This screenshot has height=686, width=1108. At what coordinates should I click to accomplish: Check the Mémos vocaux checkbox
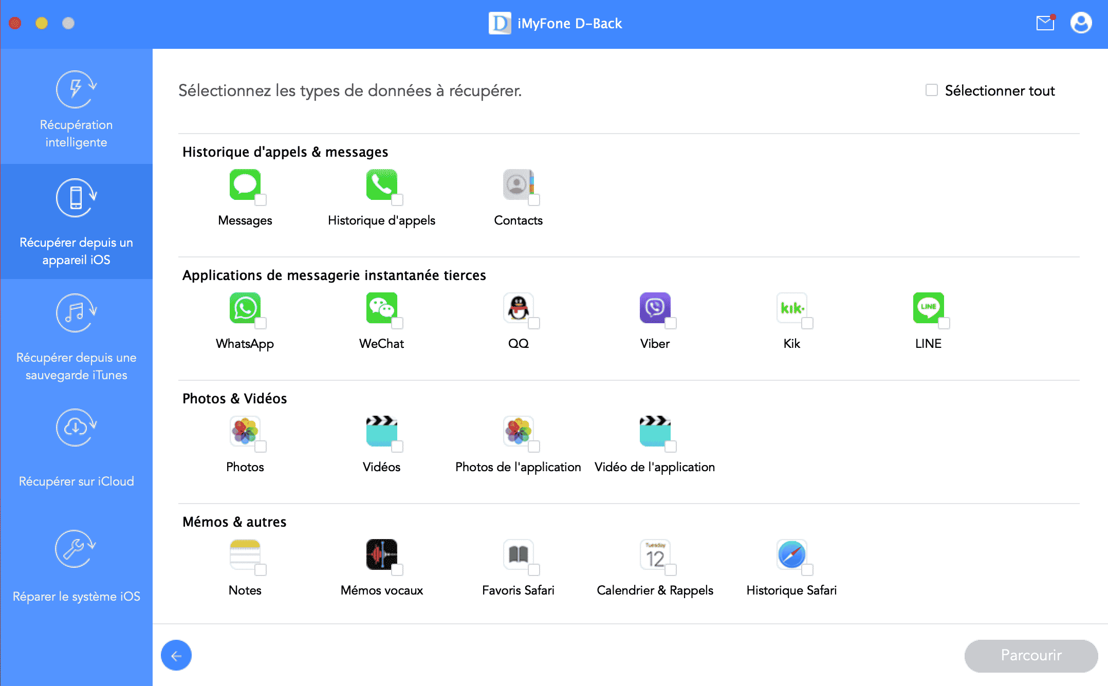[x=397, y=570]
